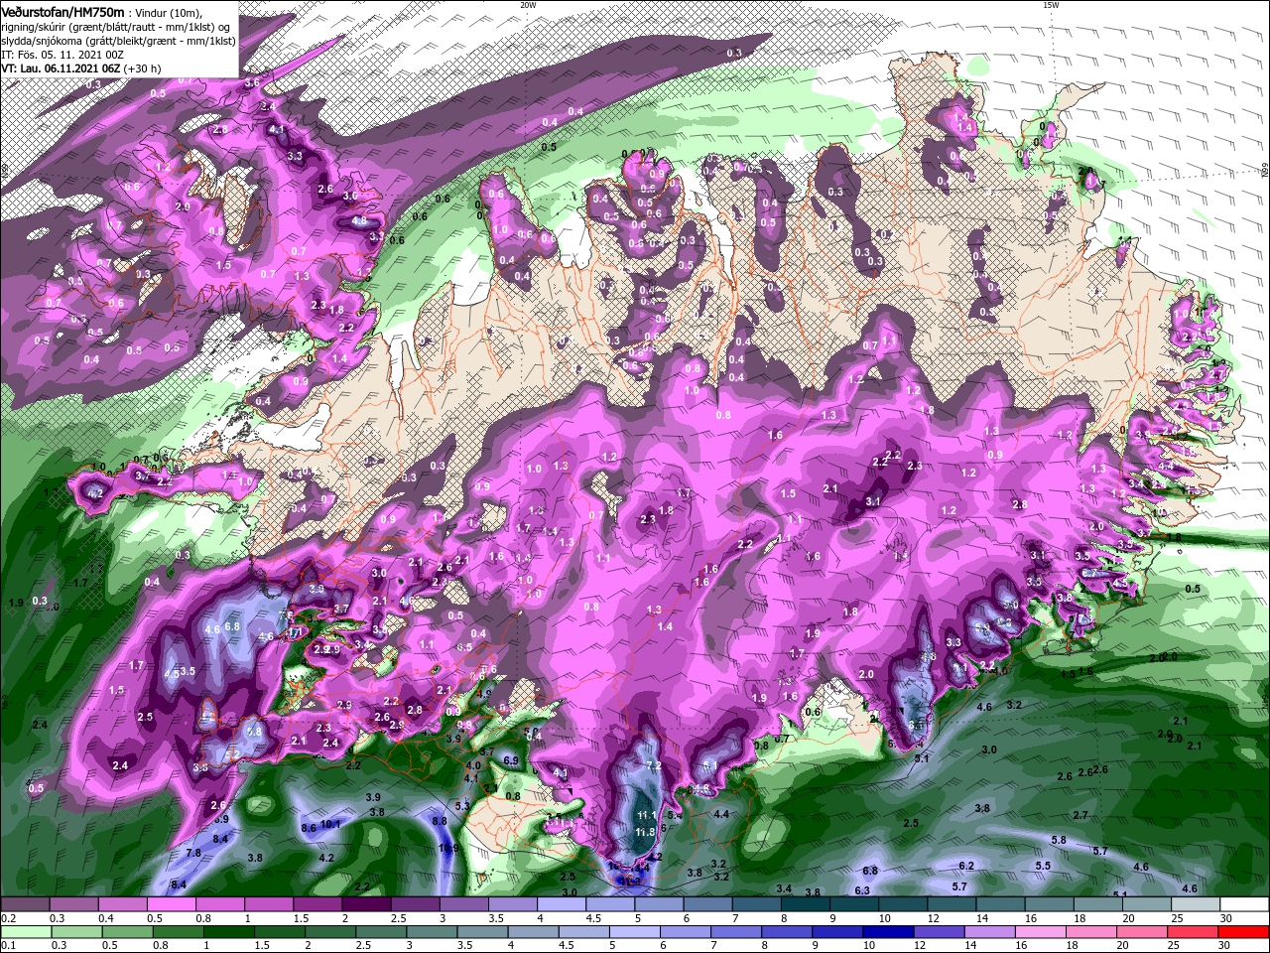This screenshot has width=1270, height=953.
Task: Click the 7.2 snowfall value on the map
Action: (x=654, y=765)
